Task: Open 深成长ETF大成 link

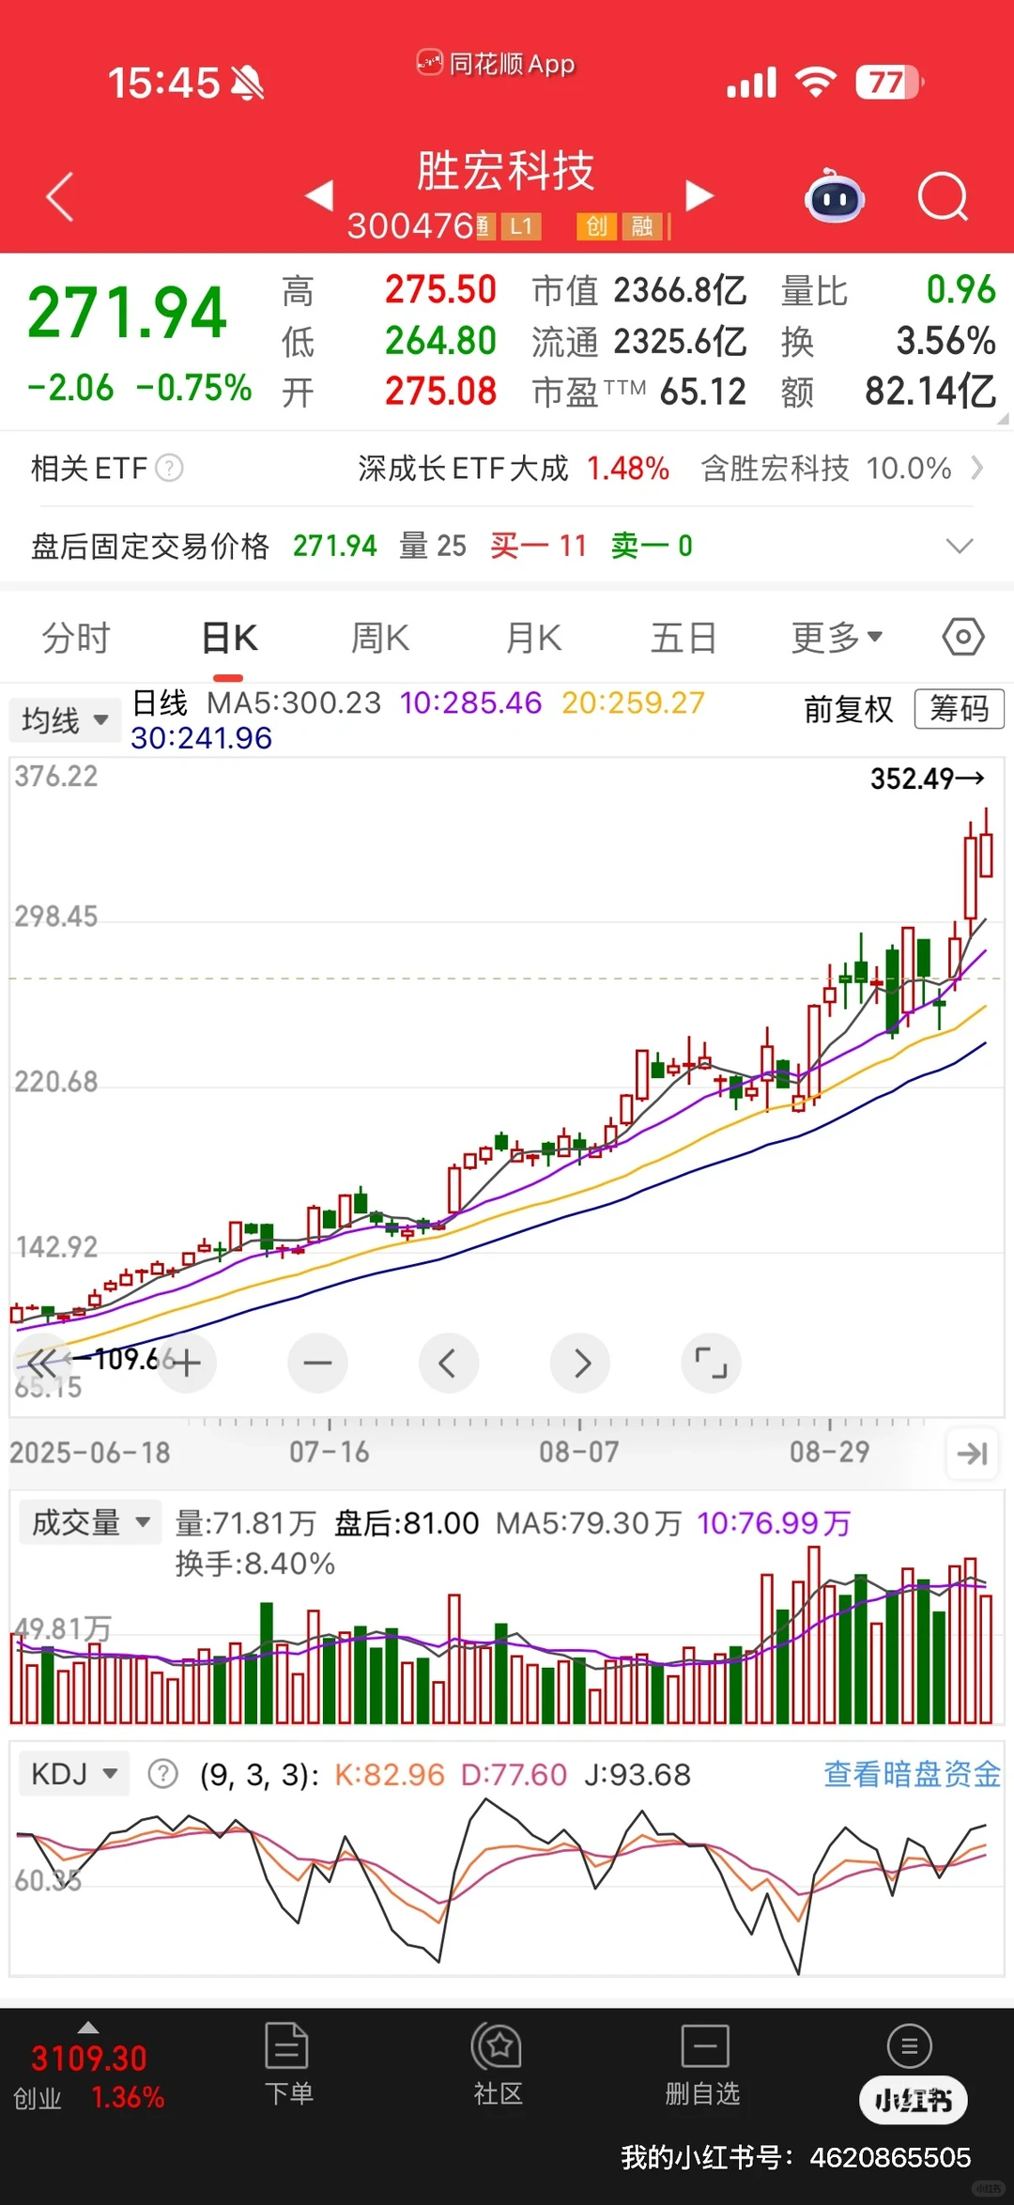Action: click(463, 468)
